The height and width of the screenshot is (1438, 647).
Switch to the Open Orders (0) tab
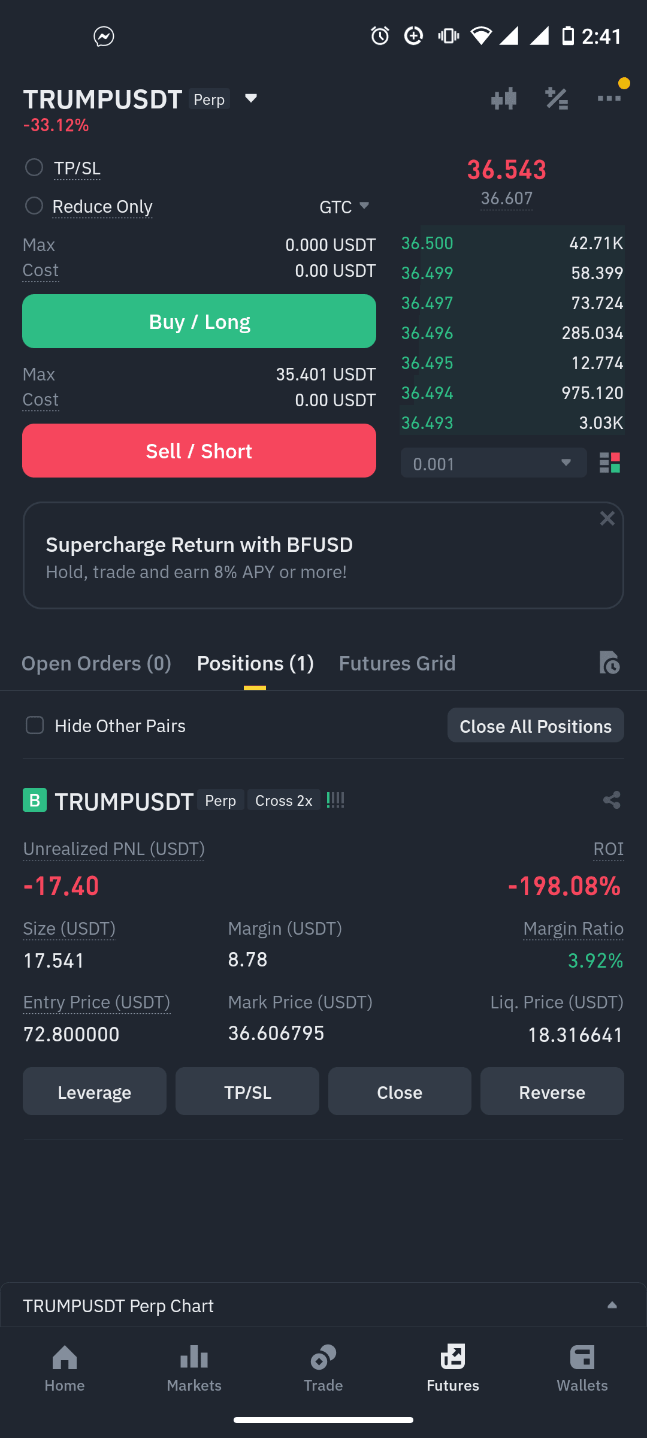[x=96, y=663]
